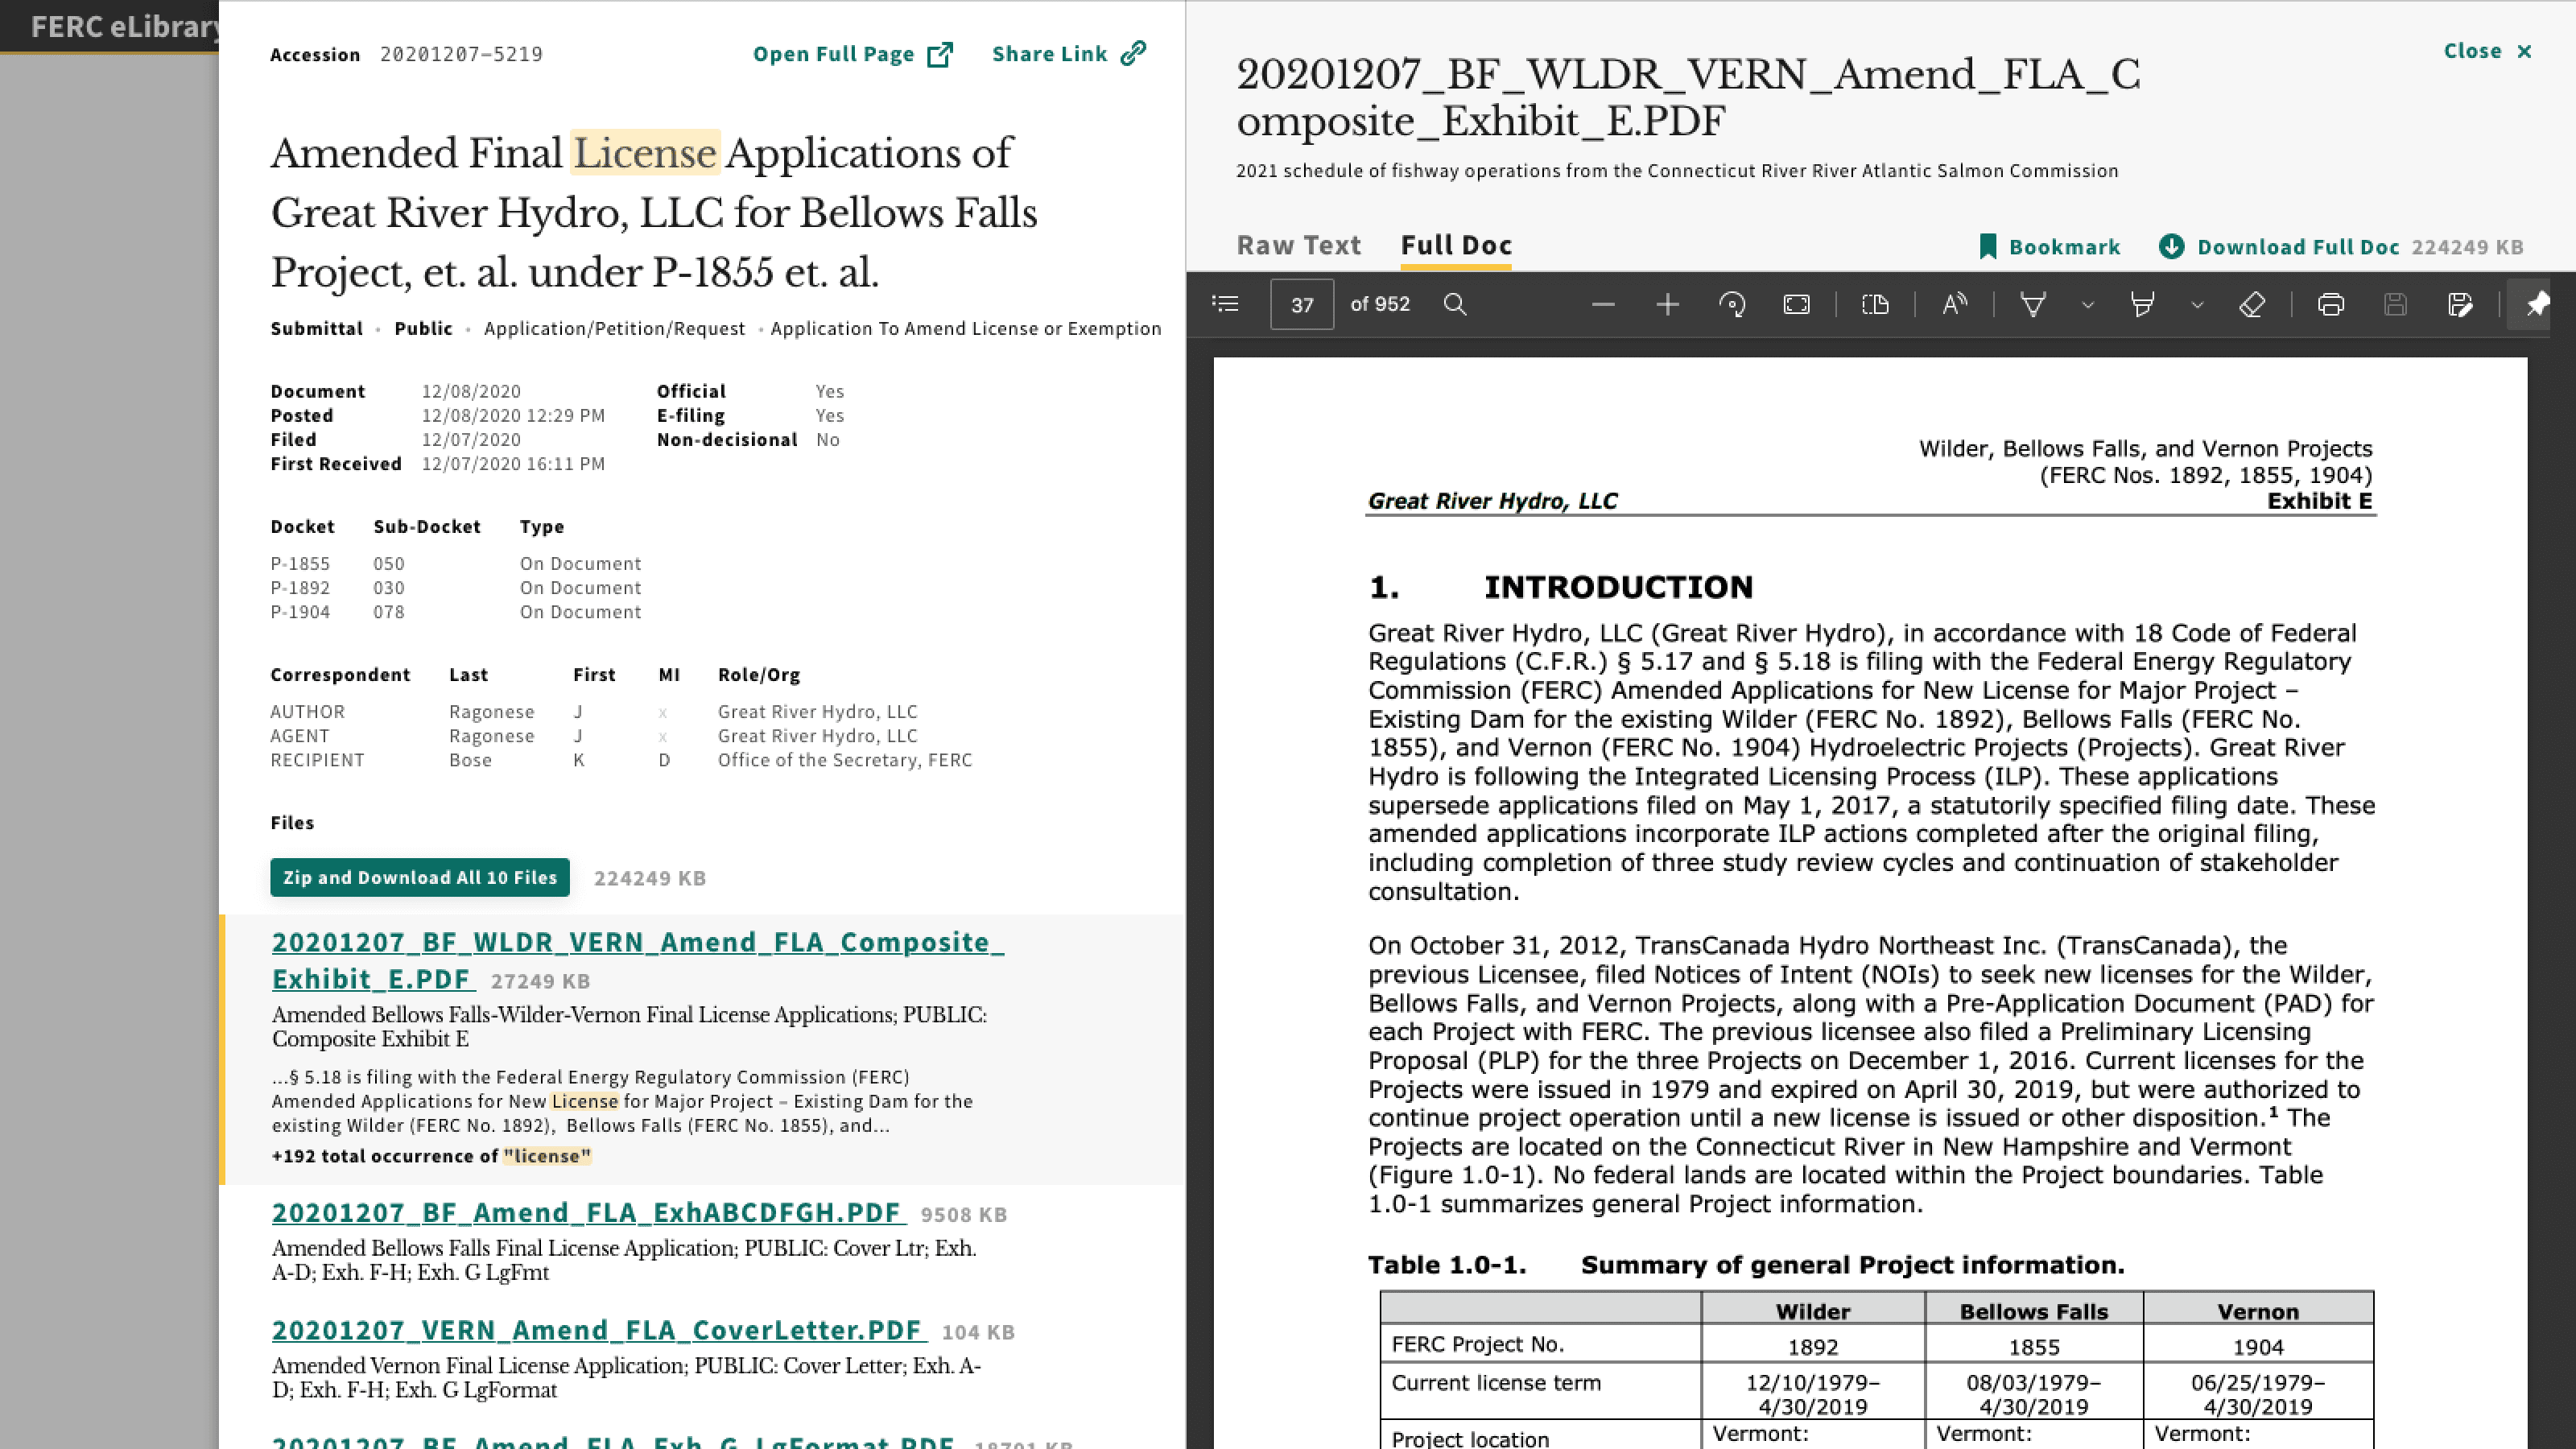Fit PDF page to width

tap(1797, 304)
